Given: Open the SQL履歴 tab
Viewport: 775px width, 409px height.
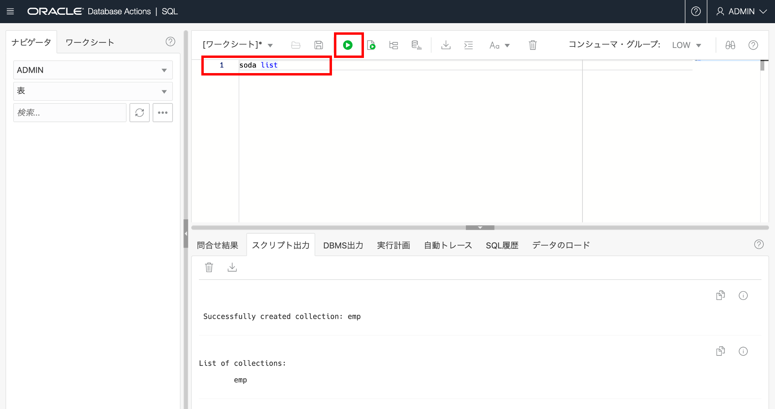Looking at the screenshot, I should click(502, 245).
